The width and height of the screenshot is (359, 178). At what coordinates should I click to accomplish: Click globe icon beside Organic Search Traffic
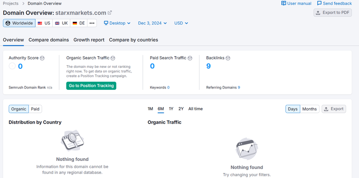[113, 58]
